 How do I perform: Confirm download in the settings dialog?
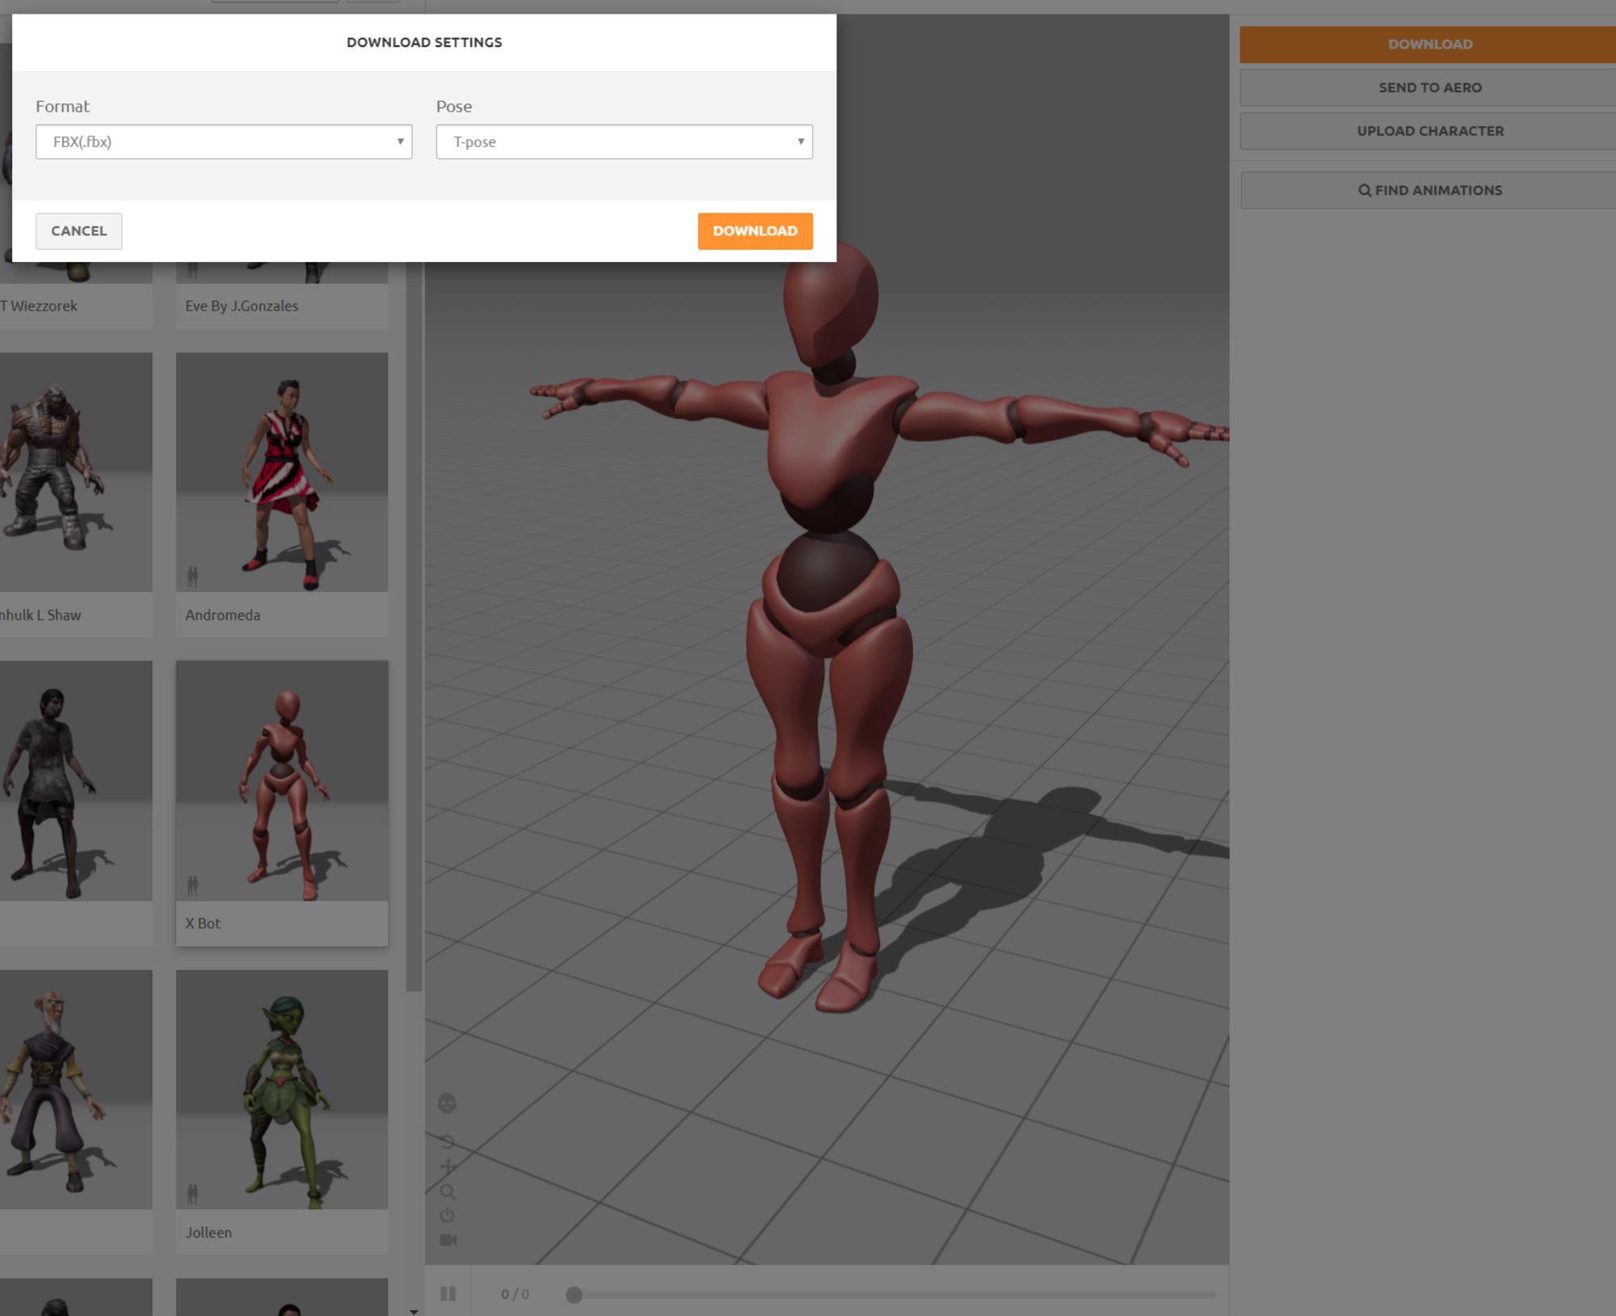point(755,231)
